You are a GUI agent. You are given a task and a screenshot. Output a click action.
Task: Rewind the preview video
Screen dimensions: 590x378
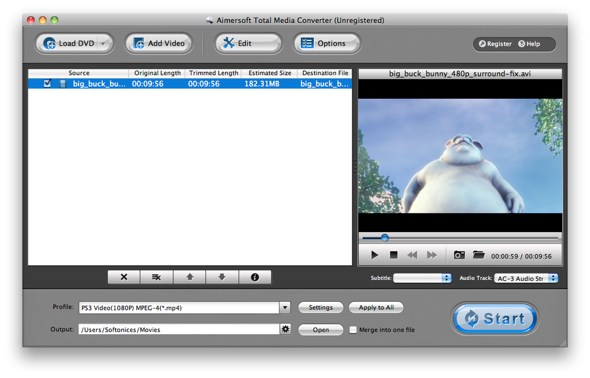pos(412,255)
